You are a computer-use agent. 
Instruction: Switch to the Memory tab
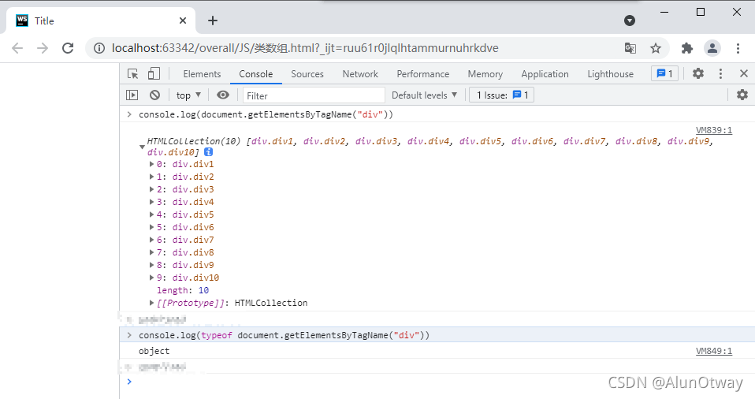coord(485,74)
